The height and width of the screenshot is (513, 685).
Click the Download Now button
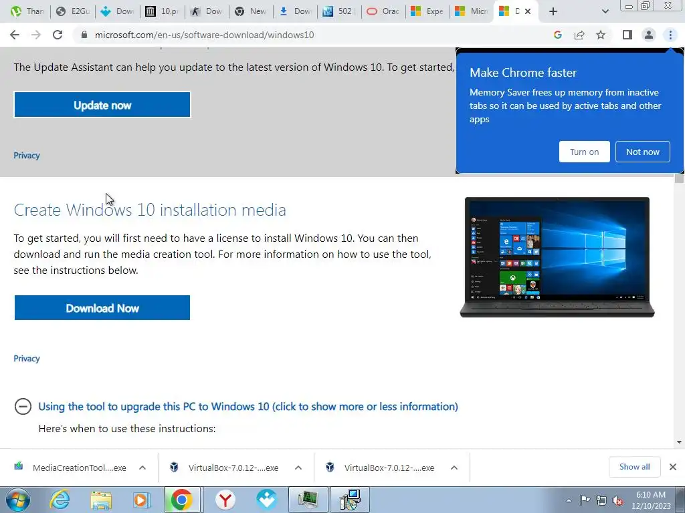point(102,308)
